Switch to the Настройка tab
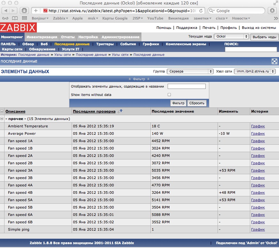The width and height of the screenshot is (279, 248). pos(88,37)
